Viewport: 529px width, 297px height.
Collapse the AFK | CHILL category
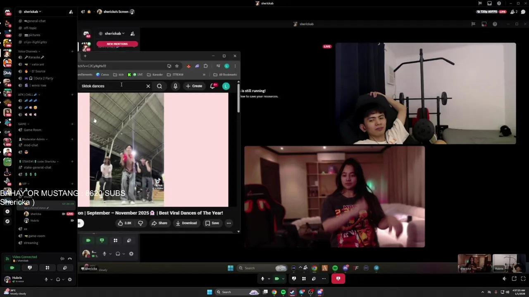coord(28,94)
